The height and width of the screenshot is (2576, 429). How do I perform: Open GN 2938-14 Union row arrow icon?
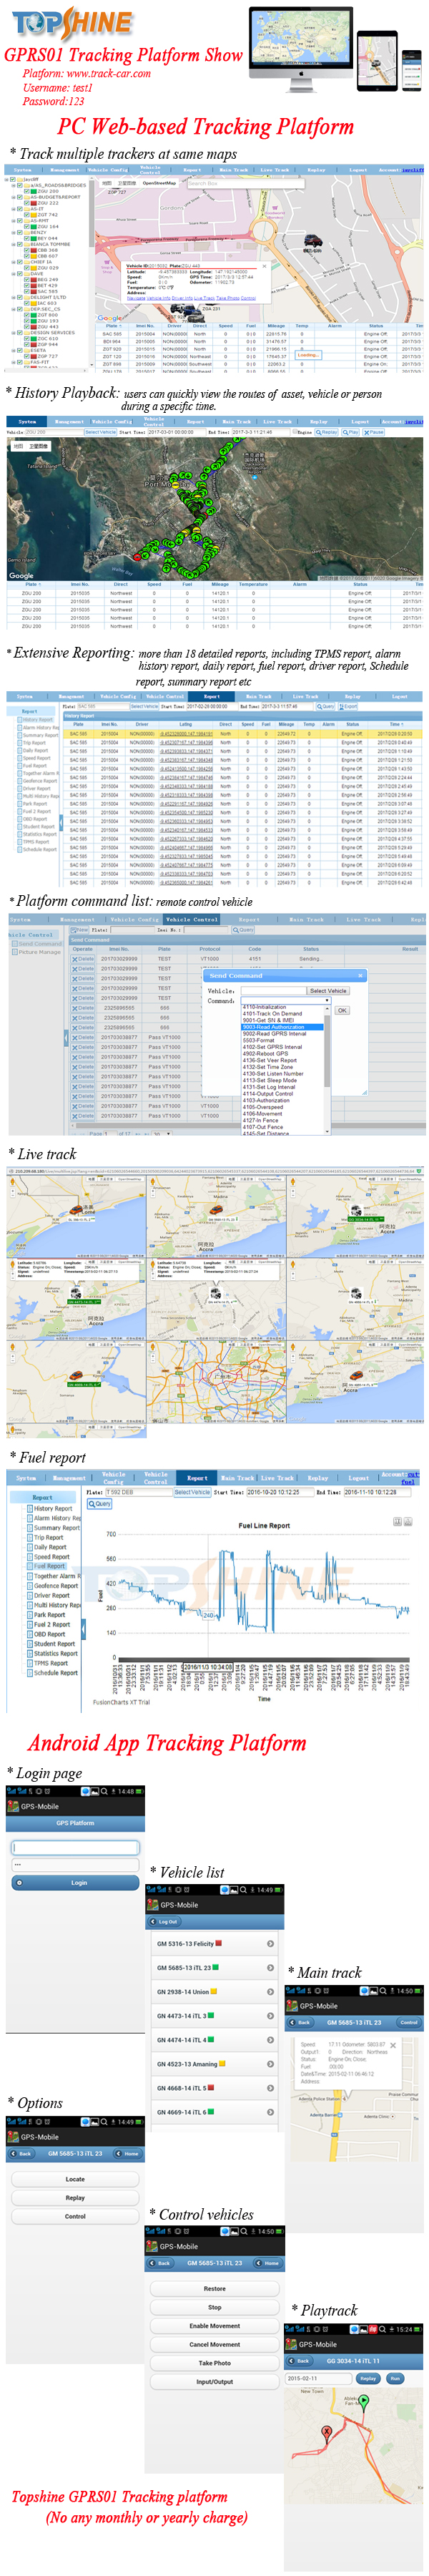click(x=271, y=1992)
